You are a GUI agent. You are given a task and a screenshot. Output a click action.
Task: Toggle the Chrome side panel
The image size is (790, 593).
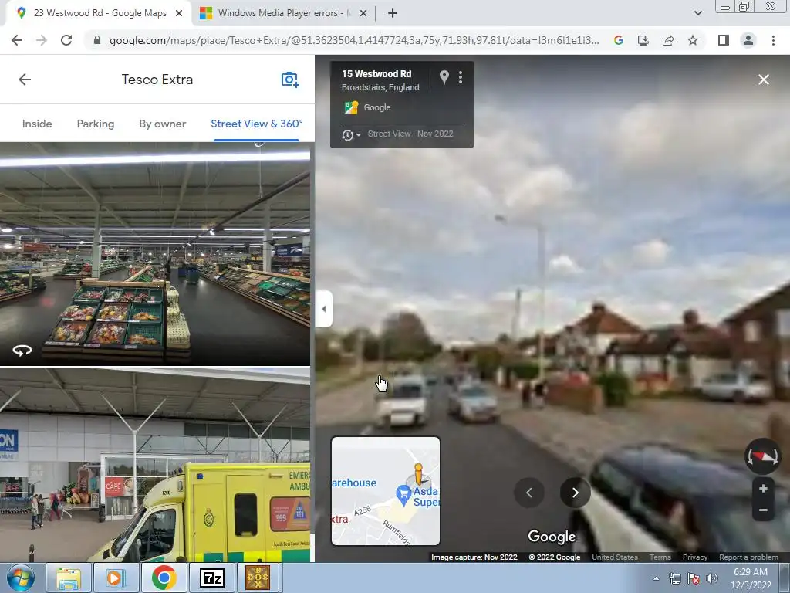724,40
